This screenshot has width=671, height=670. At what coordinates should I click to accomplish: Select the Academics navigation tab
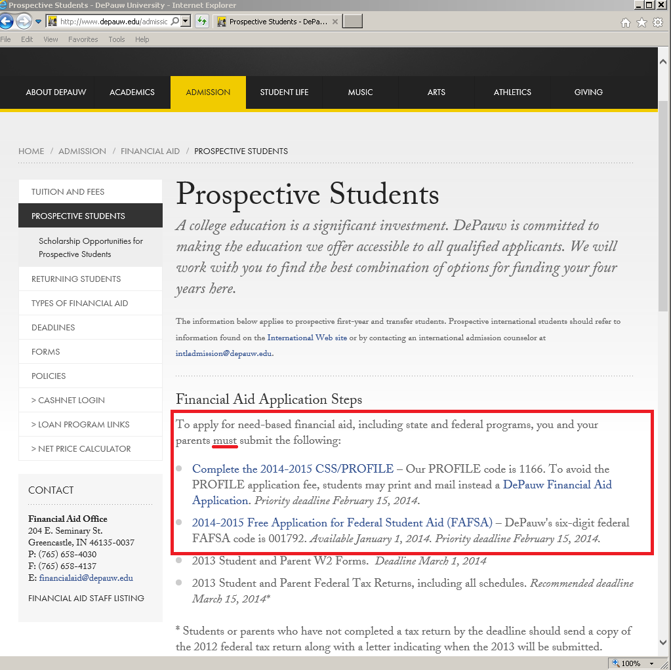132,92
